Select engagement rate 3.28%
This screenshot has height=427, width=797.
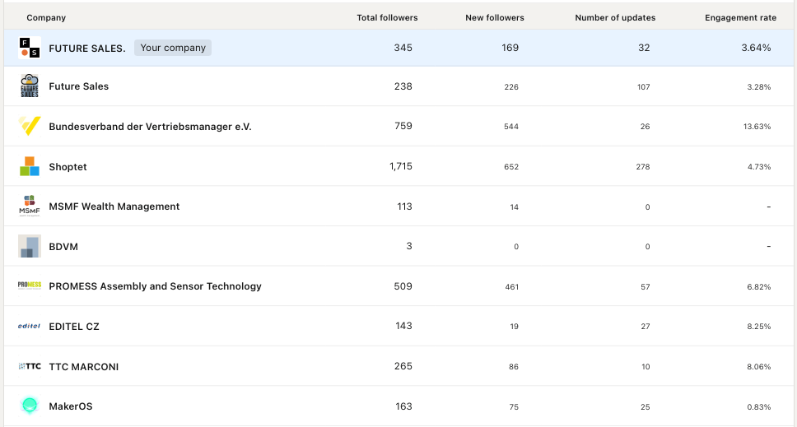[x=759, y=87]
